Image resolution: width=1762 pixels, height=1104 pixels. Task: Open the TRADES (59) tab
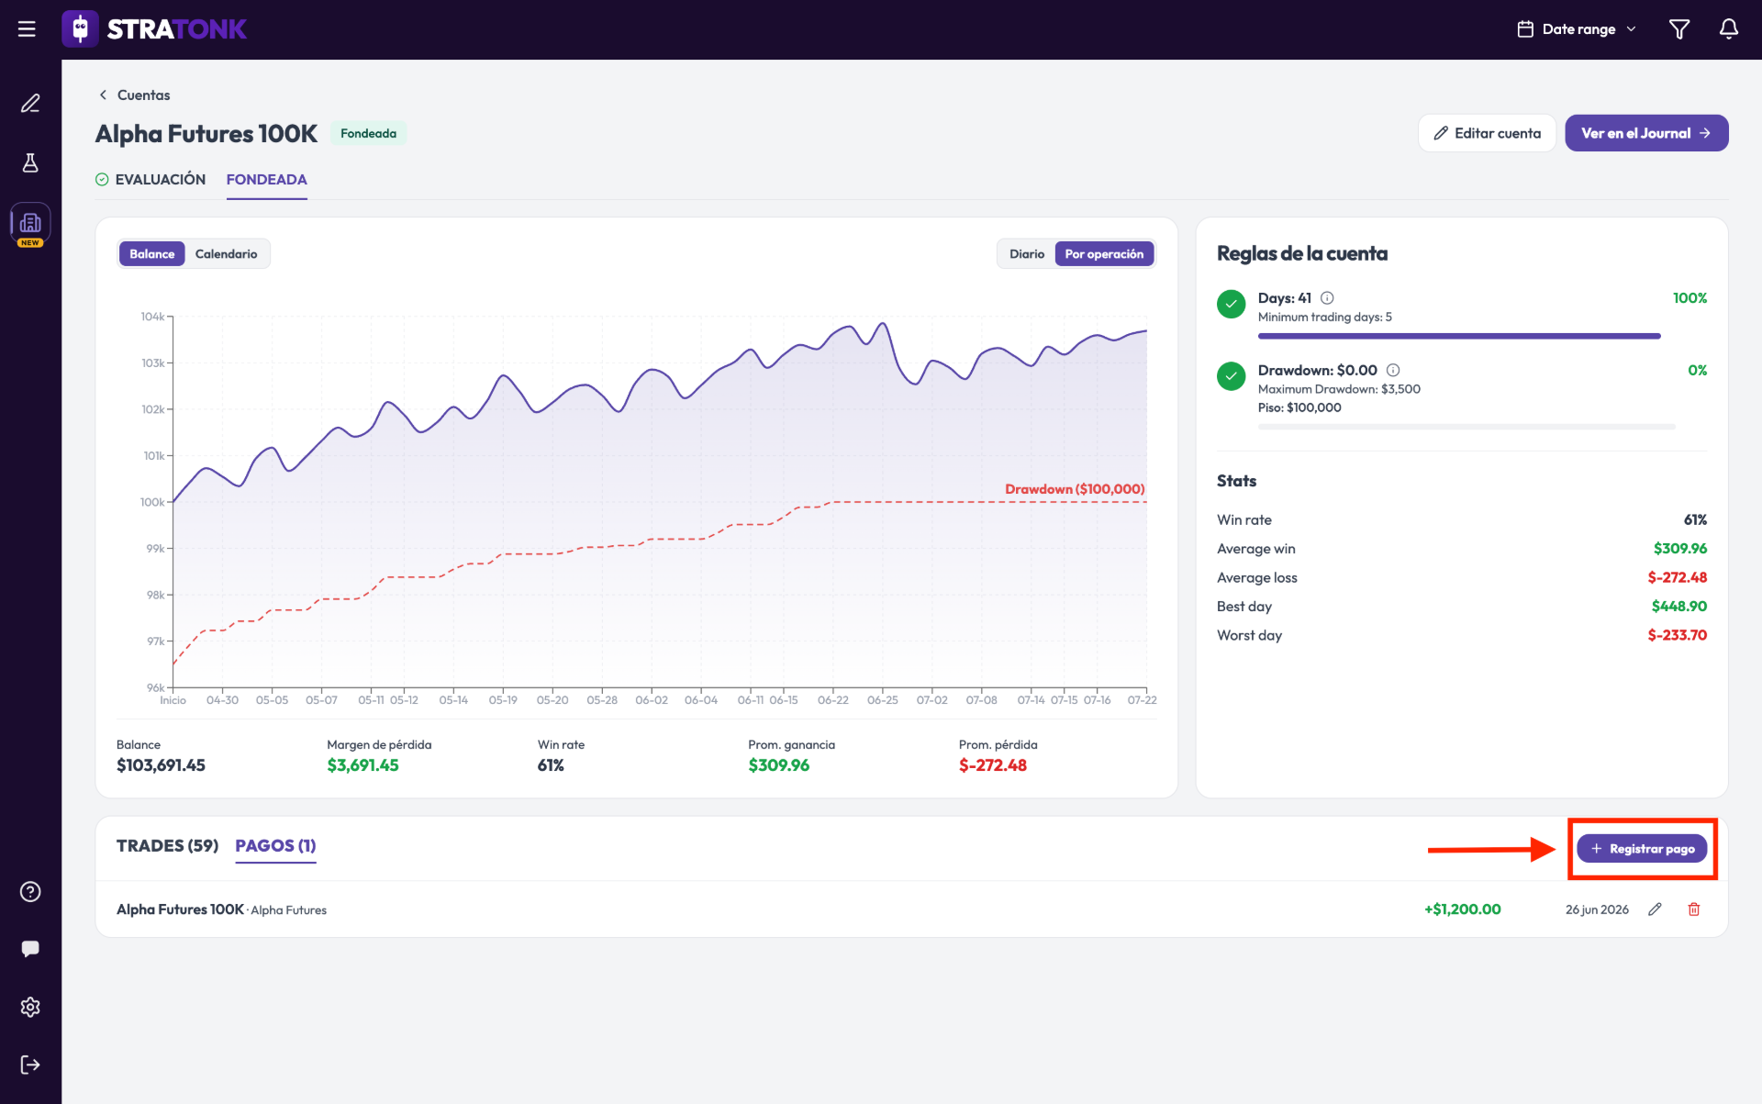167,846
